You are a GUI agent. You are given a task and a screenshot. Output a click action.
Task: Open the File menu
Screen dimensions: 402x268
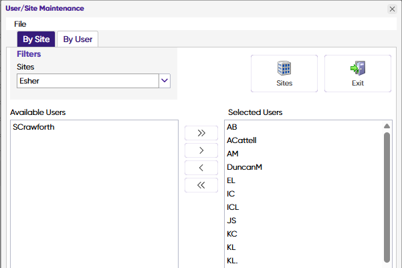pos(20,24)
